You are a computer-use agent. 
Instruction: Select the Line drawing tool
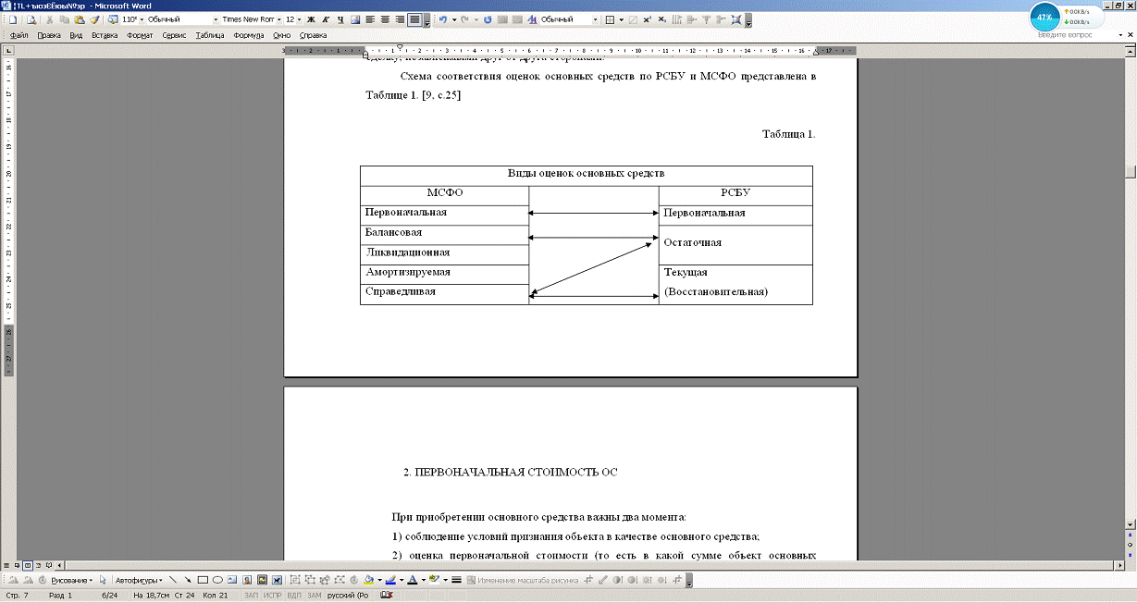173,581
